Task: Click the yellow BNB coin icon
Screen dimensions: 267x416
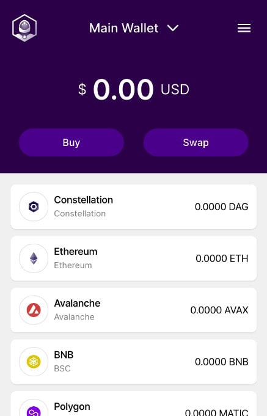Action: coord(34,362)
